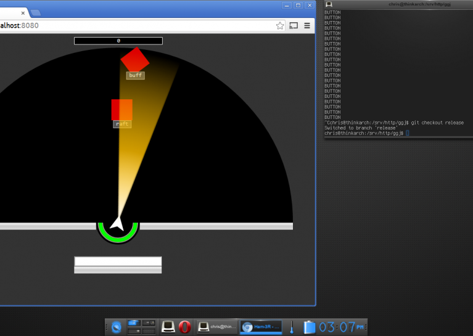Click the battery icon in system tray

(310, 327)
